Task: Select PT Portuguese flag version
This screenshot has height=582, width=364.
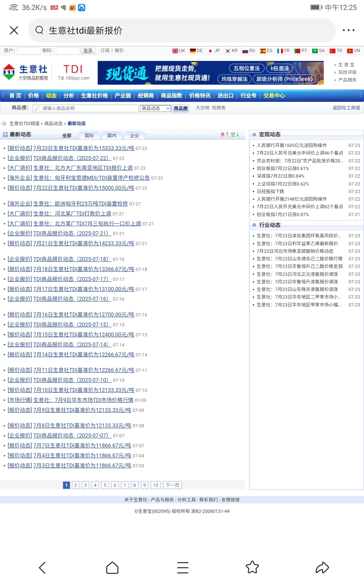Action: [x=301, y=51]
